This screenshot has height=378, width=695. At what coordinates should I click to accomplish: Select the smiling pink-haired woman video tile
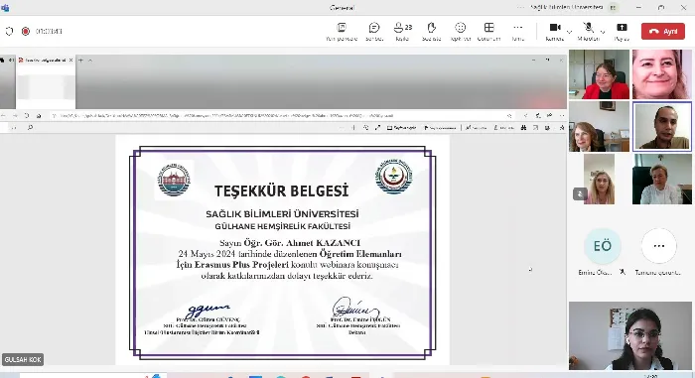(662, 74)
